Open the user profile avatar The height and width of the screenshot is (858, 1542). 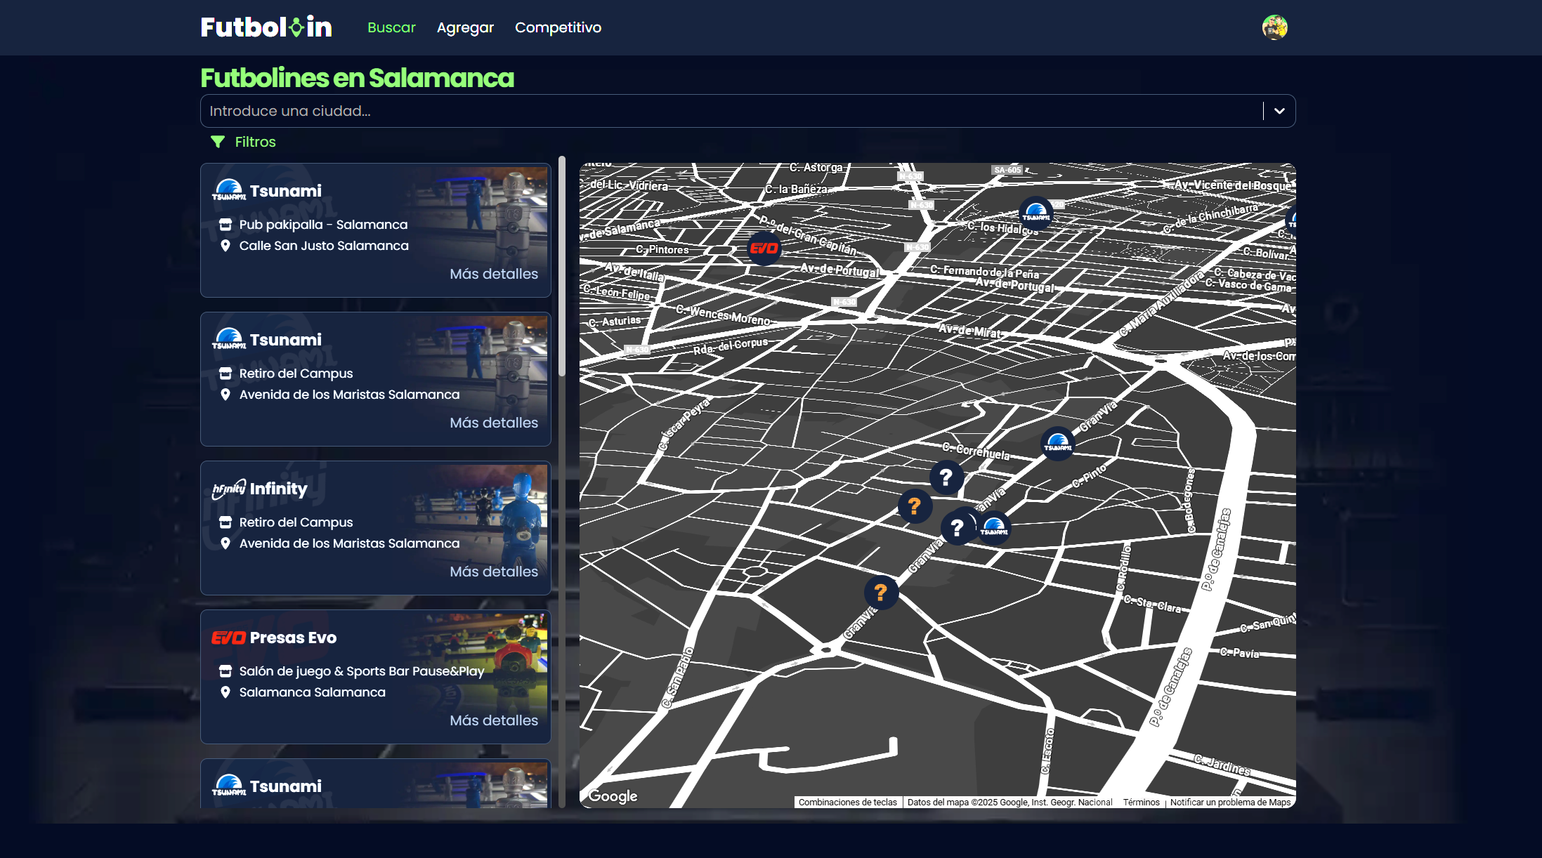1274,27
